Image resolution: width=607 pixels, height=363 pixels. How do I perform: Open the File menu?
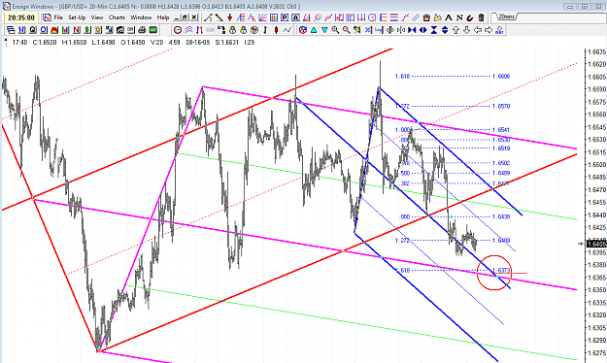(x=58, y=17)
